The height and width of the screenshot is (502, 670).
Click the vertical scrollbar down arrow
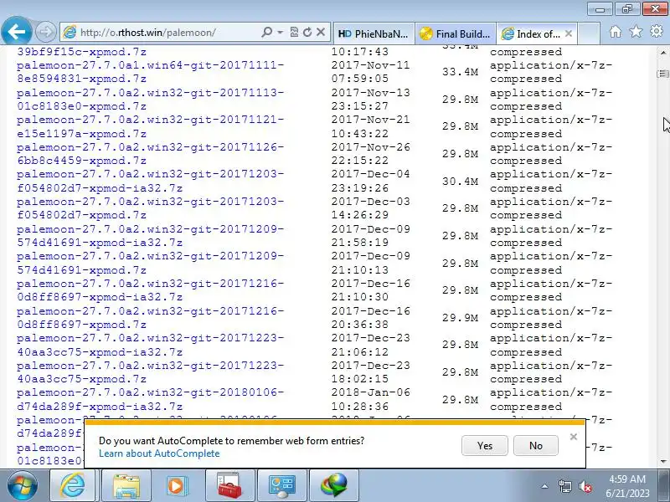click(663, 461)
